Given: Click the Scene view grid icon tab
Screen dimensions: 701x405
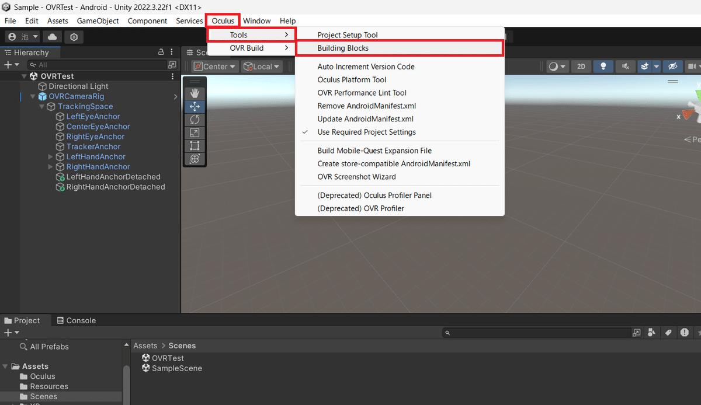Looking at the screenshot, I should coord(190,53).
